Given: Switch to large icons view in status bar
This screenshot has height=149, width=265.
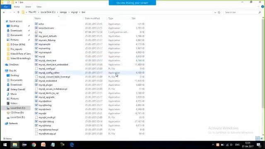Looking at the screenshot, I should coord(262,139).
